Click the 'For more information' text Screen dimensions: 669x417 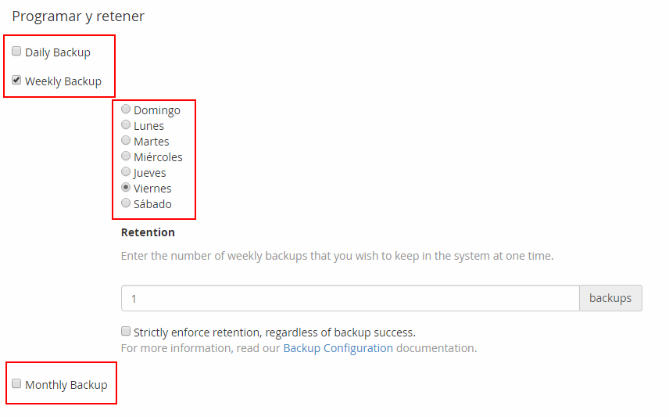point(200,348)
